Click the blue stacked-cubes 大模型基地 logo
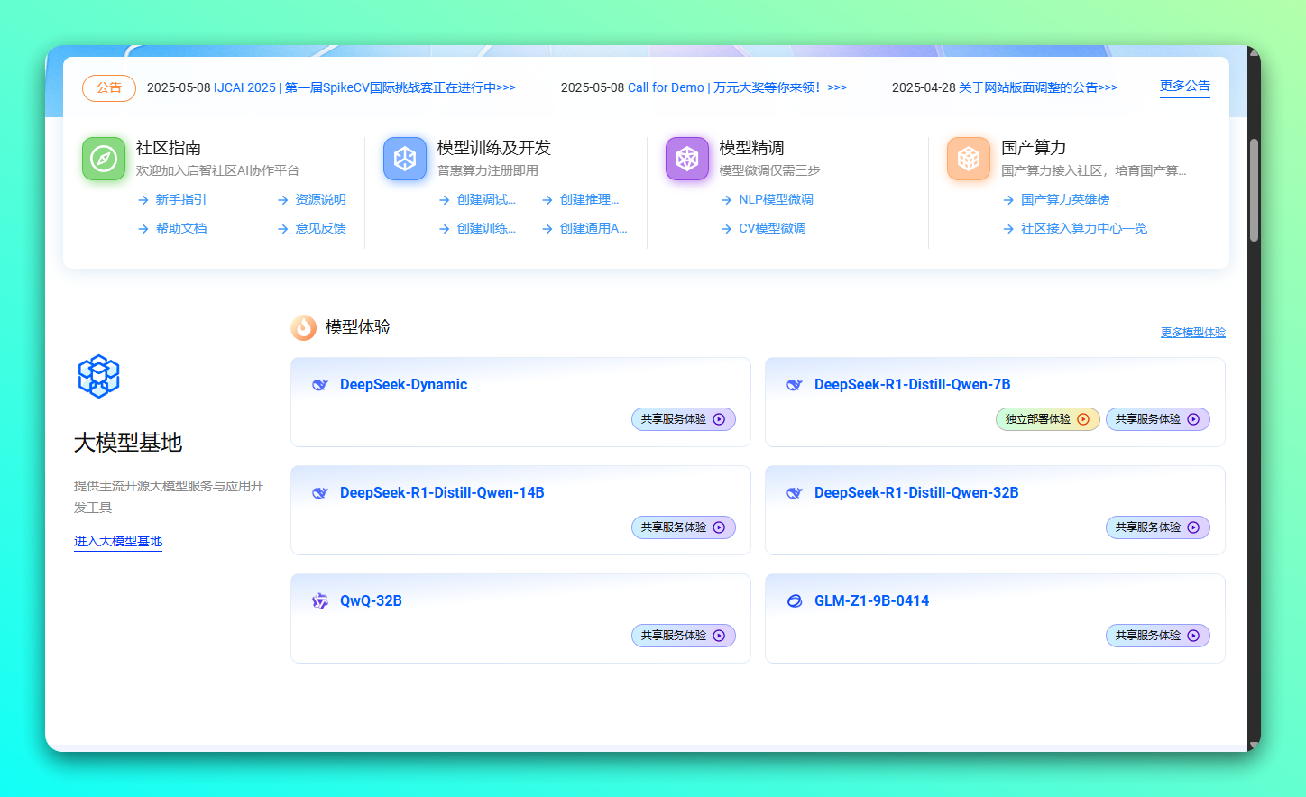 pyautogui.click(x=99, y=376)
